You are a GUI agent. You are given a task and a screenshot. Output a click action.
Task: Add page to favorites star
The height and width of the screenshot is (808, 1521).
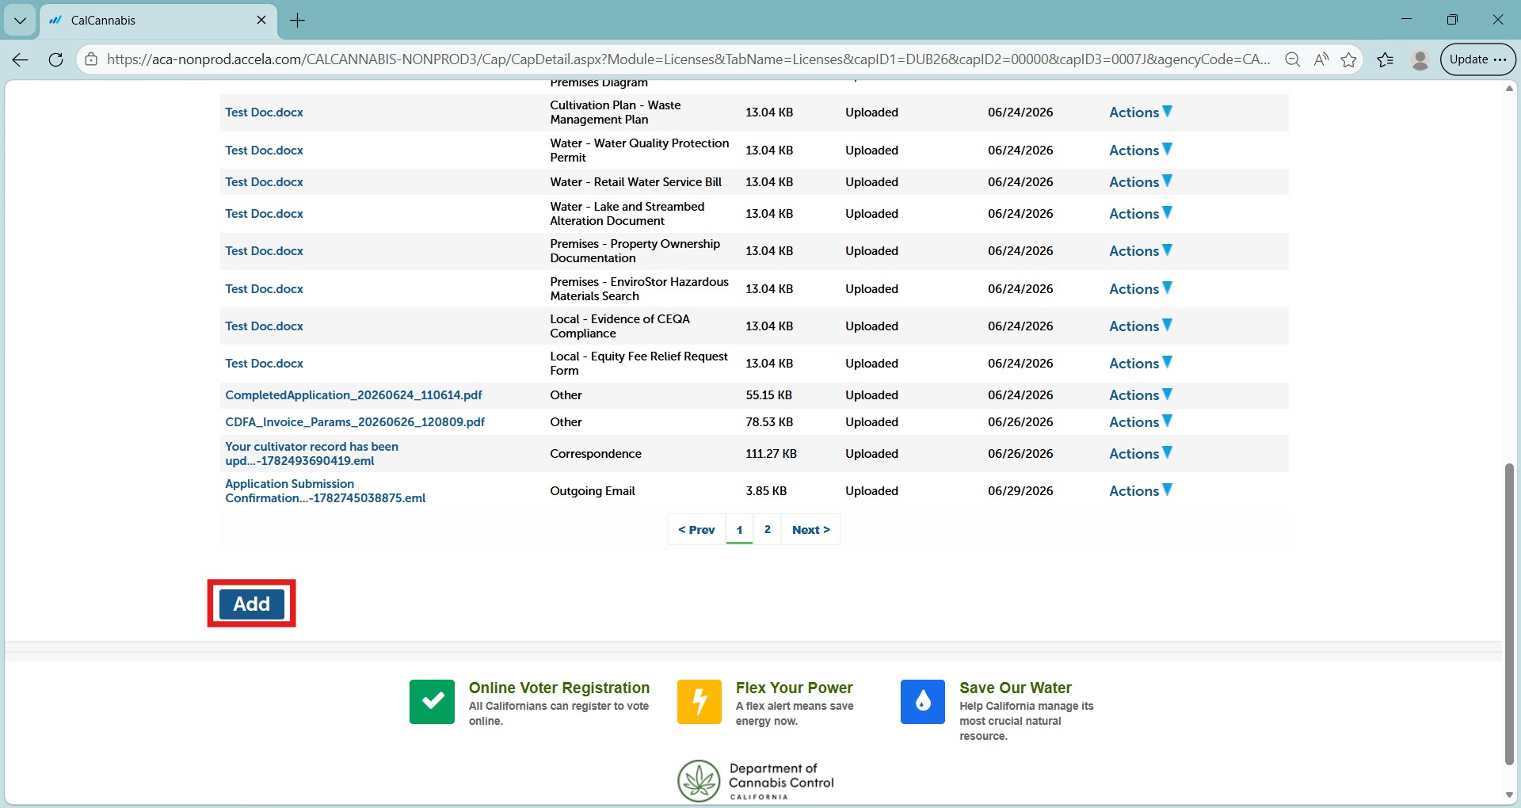tap(1348, 59)
